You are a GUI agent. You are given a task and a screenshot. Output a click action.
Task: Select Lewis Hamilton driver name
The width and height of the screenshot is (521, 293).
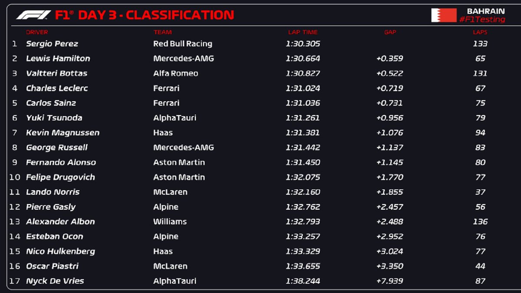click(x=58, y=59)
